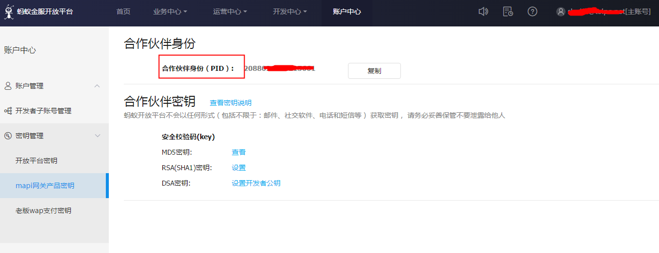659x253 pixels.
Task: Click the 复制 button to copy PID
Action: [x=374, y=71]
